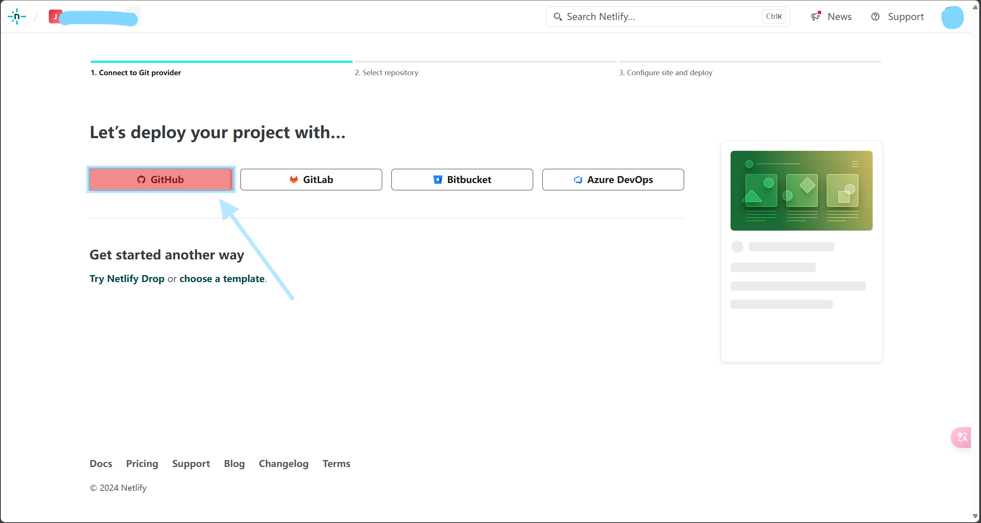Click the Netlify logo icon
Image resolution: width=981 pixels, height=523 pixels.
(17, 16)
